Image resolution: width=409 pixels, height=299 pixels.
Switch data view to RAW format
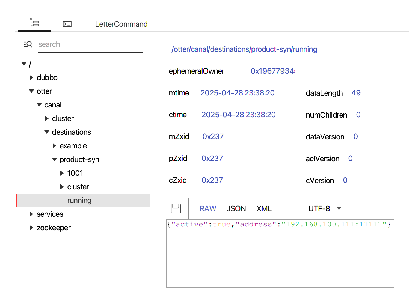[208, 209]
